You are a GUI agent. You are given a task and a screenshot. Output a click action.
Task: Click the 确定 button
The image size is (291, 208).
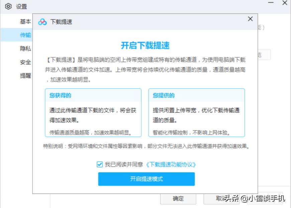point(179,199)
